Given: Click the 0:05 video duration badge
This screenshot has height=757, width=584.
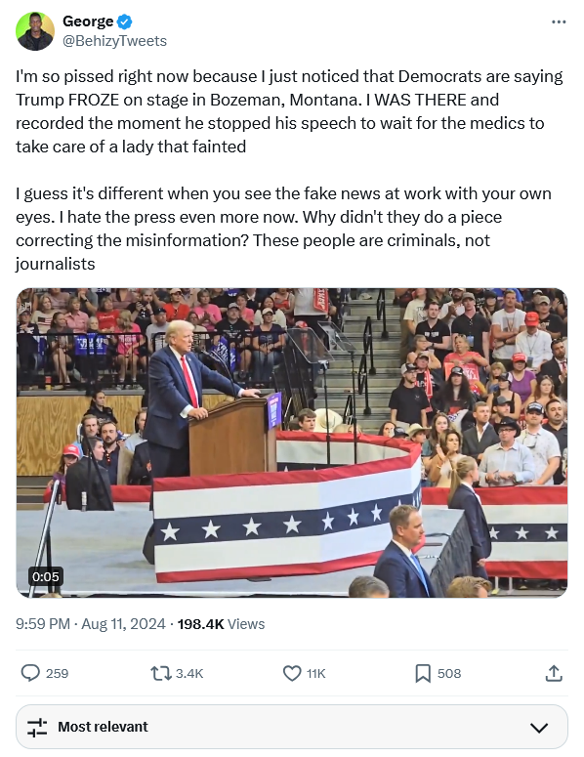Looking at the screenshot, I should coord(46,576).
